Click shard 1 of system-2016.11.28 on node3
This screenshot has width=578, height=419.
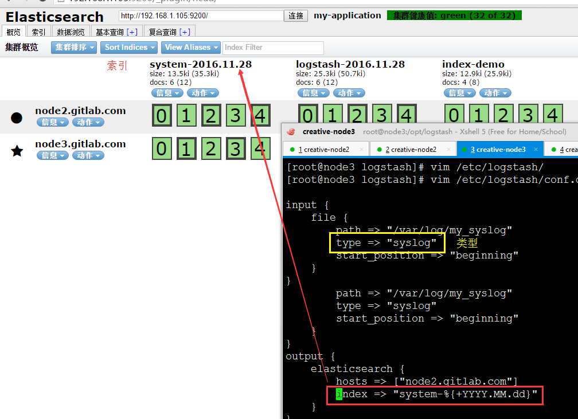tap(186, 148)
